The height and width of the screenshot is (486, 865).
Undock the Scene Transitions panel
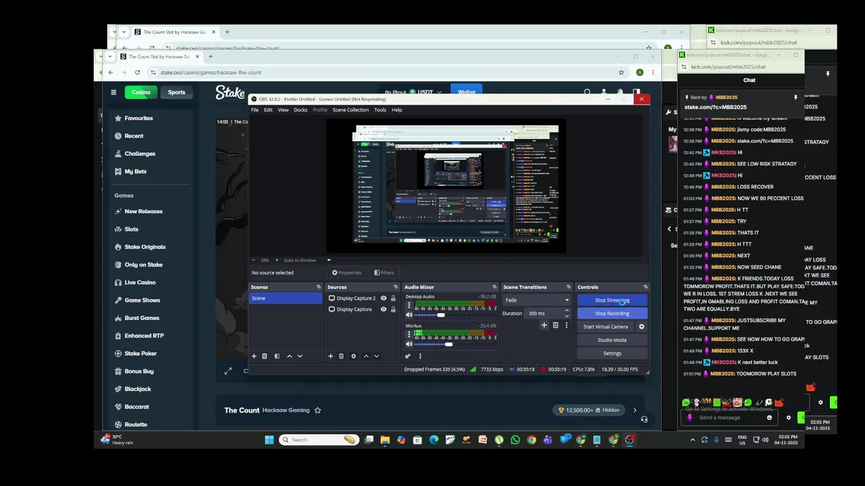click(568, 287)
